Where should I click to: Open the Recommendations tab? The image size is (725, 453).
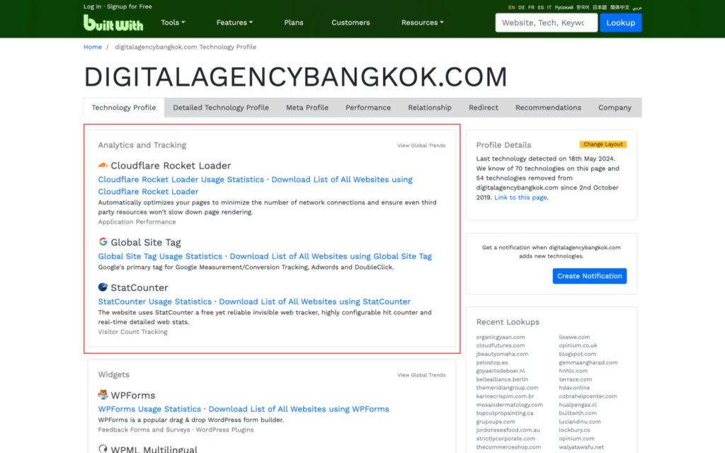[548, 108]
